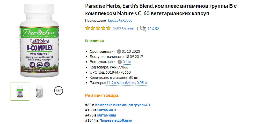Click the 360 degree view icon
Screen dimensions: 255x124
[x=59, y=91]
